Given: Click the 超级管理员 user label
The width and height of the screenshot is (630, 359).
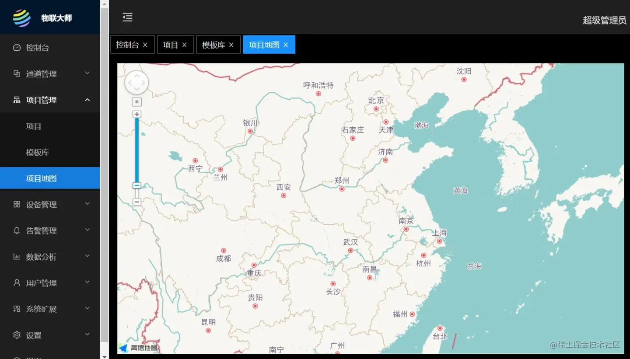Looking at the screenshot, I should (x=605, y=20).
